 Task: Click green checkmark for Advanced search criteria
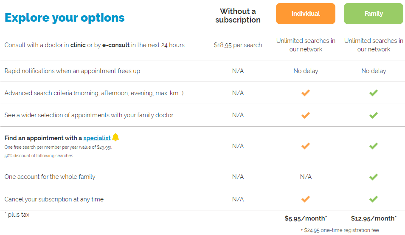(x=374, y=93)
